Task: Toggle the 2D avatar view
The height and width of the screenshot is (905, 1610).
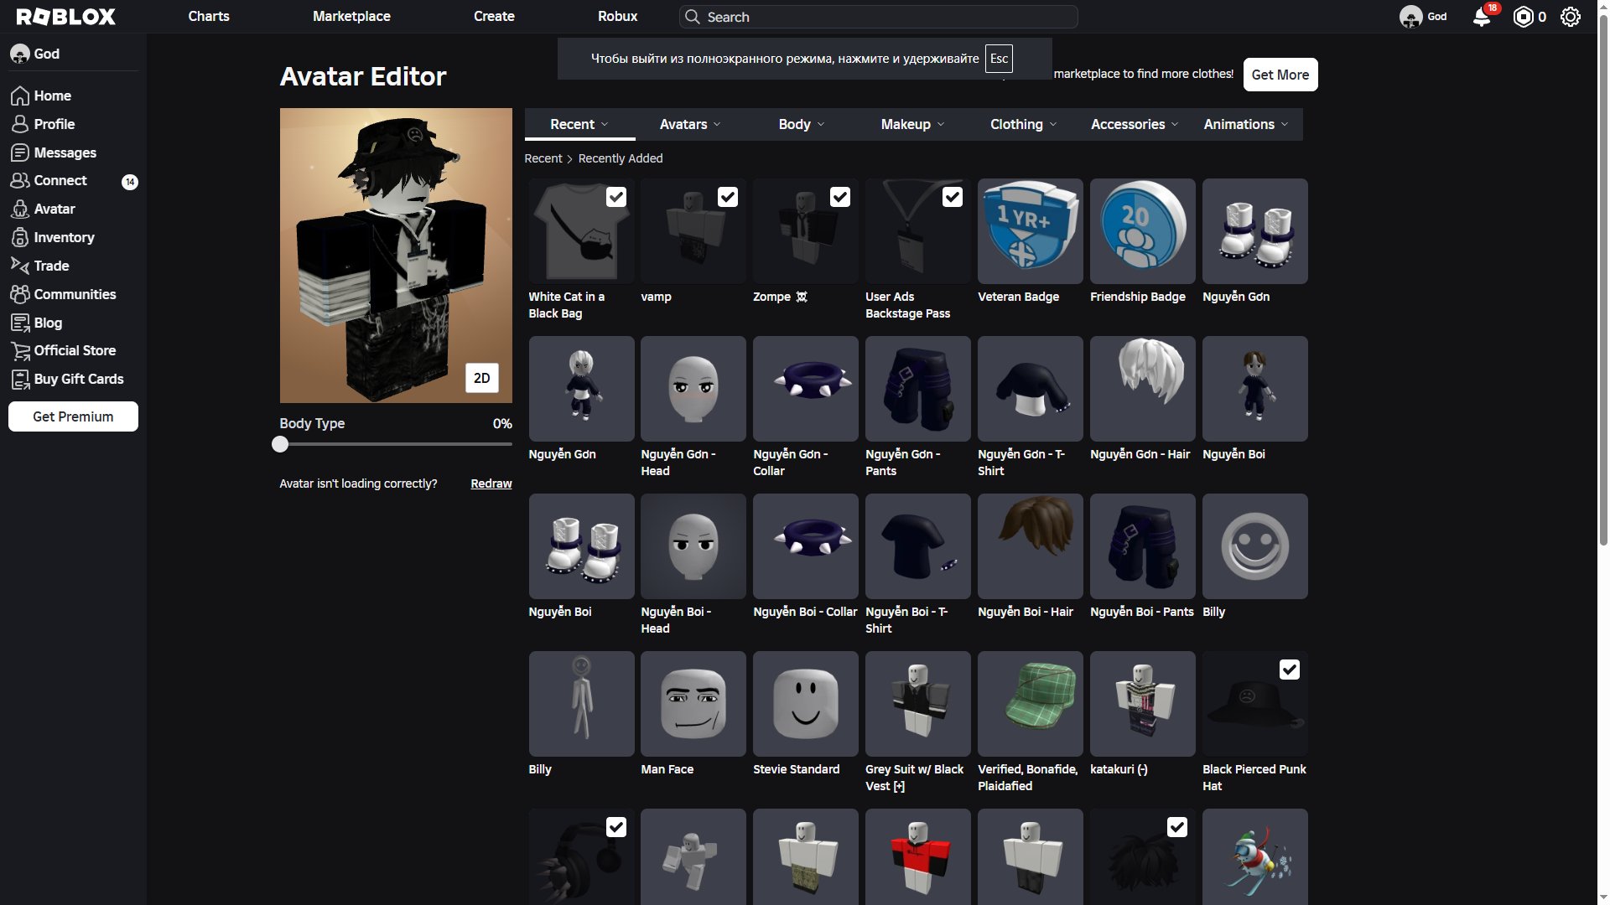Action: click(482, 378)
